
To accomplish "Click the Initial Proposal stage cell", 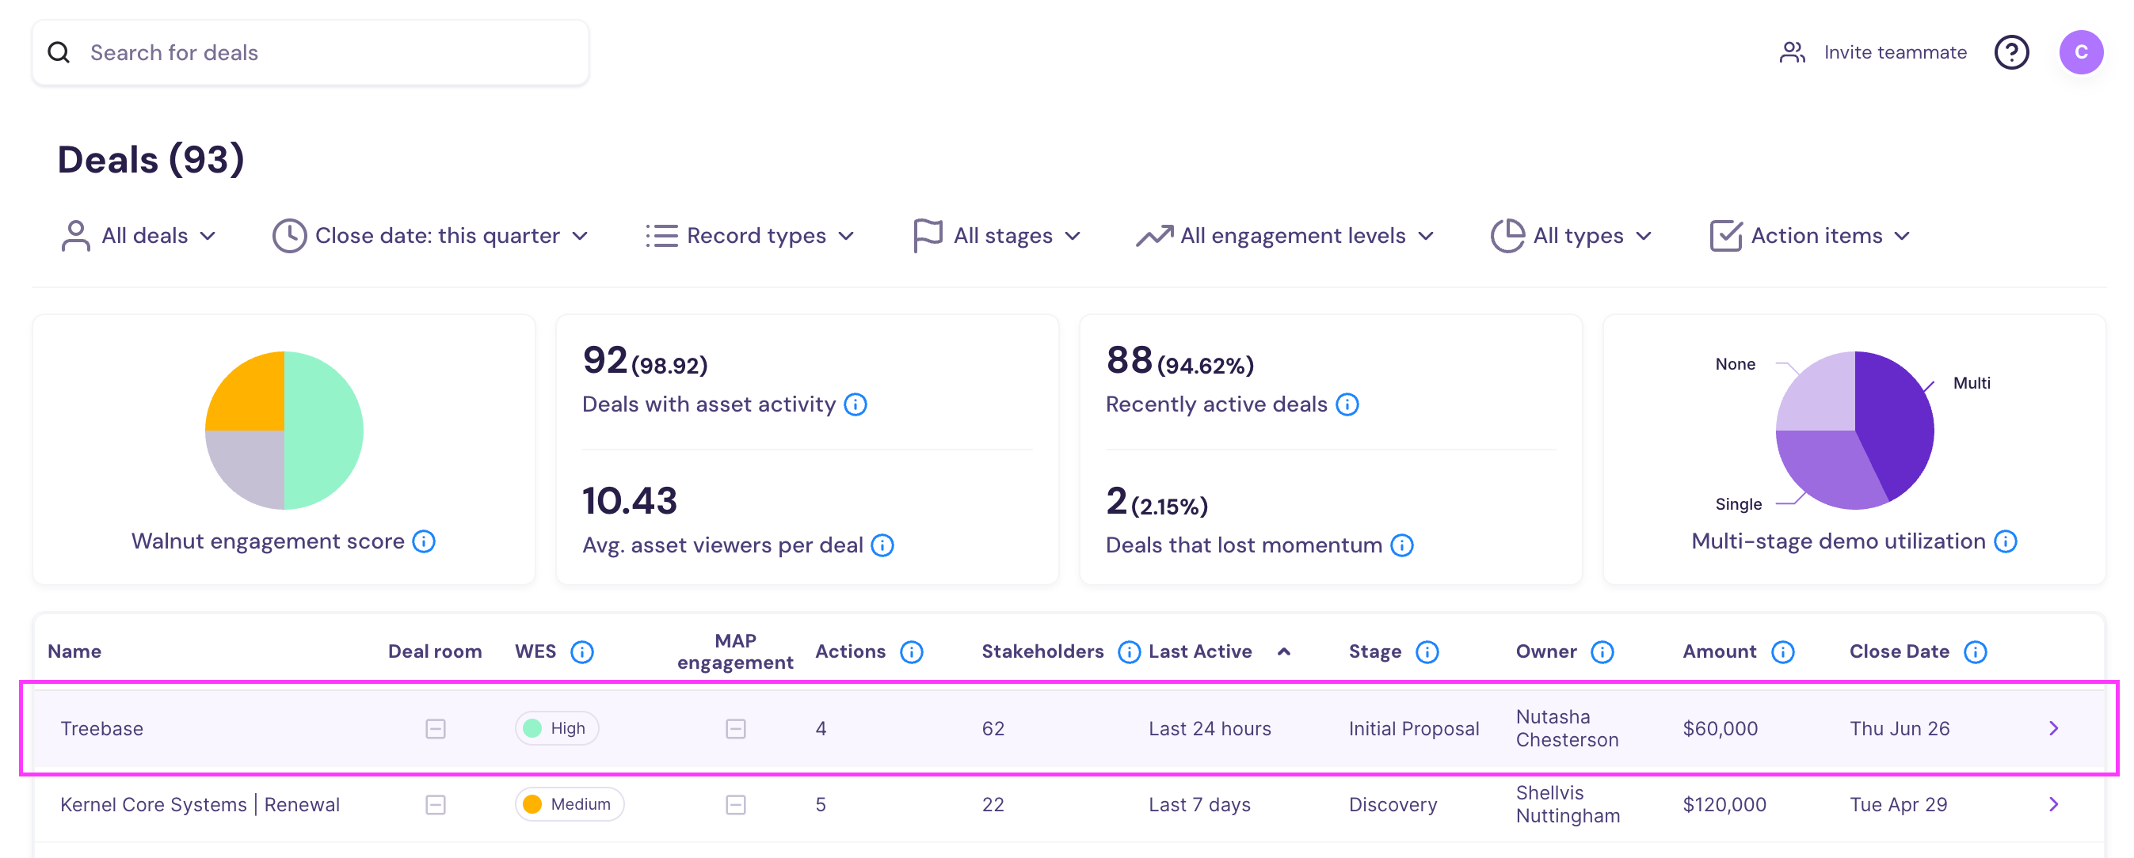I will point(1413,729).
